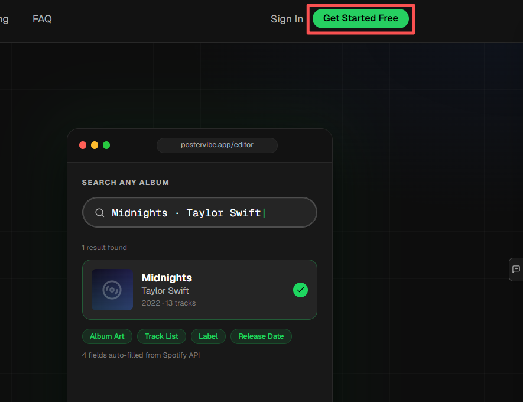The height and width of the screenshot is (402, 523).
Task: Click the 1 result found text
Action: (x=105, y=248)
